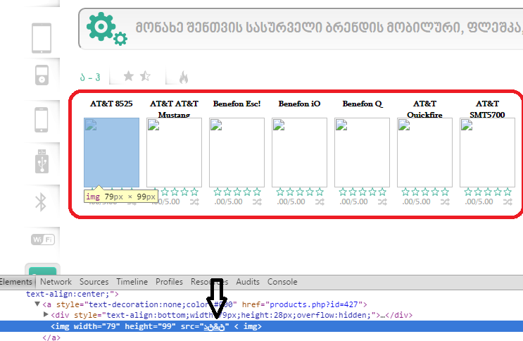The image size is (523, 341).
Task: Click the compare shuffle icon under Benefon Q
Action: point(383,201)
